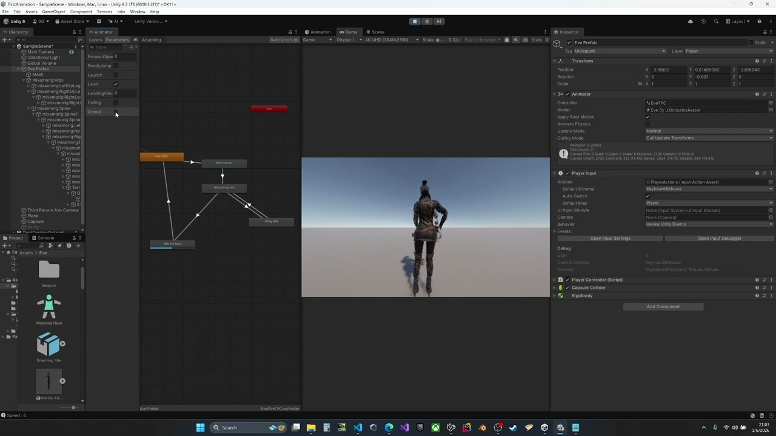Toggle Apply Root Motion checkbox
Viewport: 776px width, 436px height.
(647, 117)
